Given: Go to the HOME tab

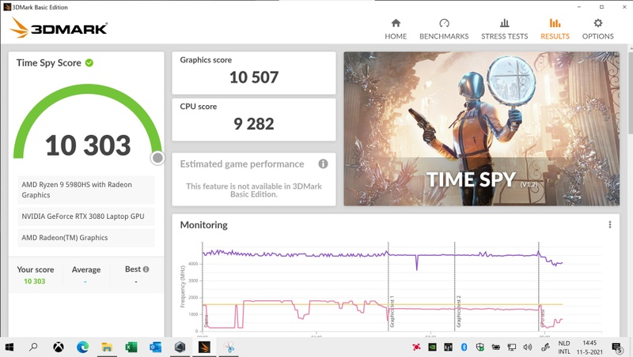Looking at the screenshot, I should tap(396, 29).
